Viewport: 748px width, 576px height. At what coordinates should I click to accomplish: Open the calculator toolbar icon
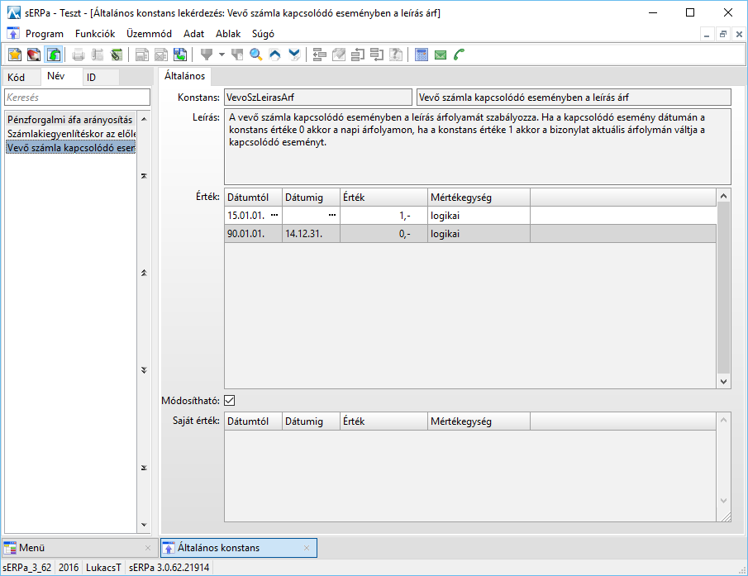click(x=422, y=55)
